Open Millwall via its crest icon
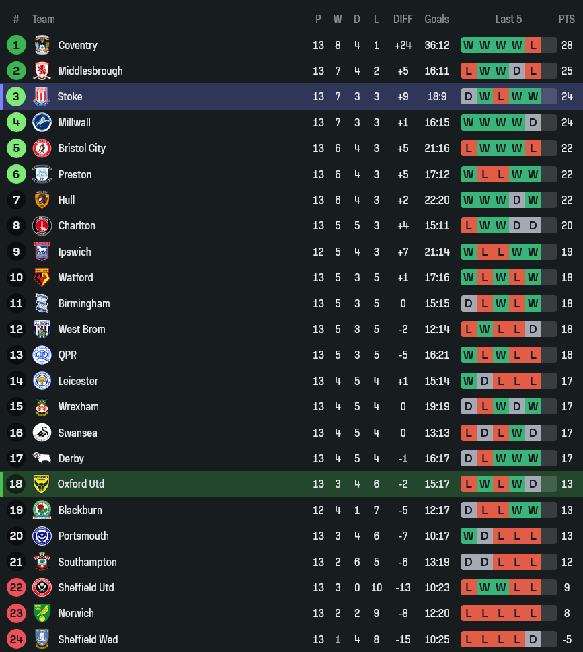 [42, 122]
